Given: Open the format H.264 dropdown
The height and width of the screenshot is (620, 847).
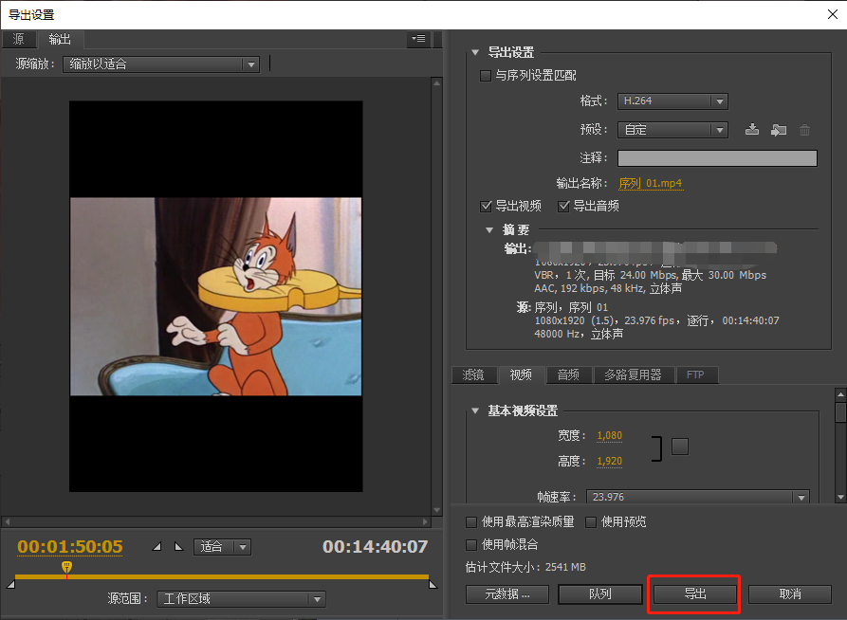Looking at the screenshot, I should point(672,101).
